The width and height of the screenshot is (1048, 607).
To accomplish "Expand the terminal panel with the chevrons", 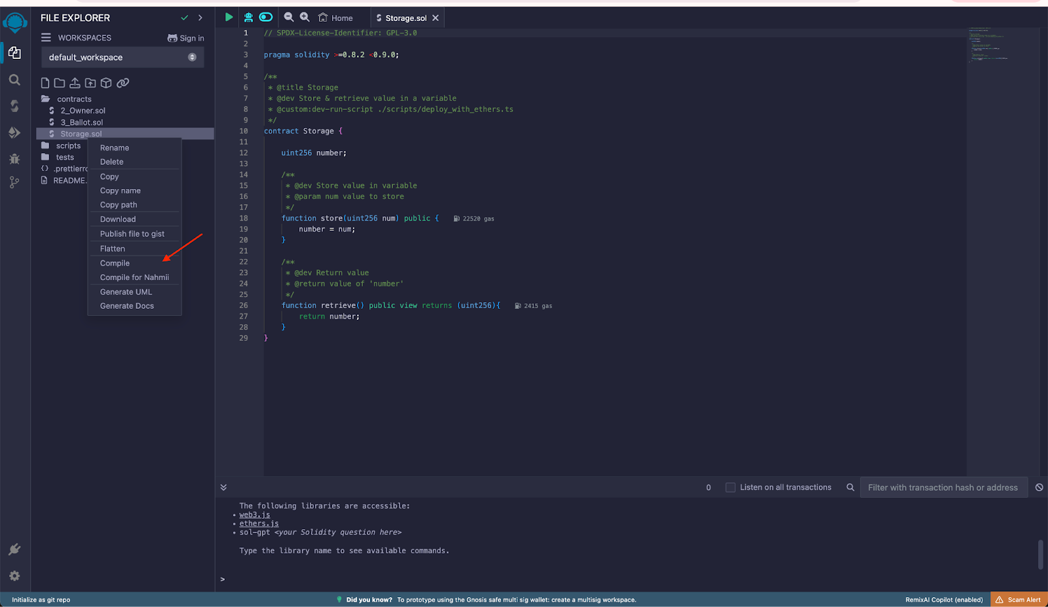I will tap(223, 487).
